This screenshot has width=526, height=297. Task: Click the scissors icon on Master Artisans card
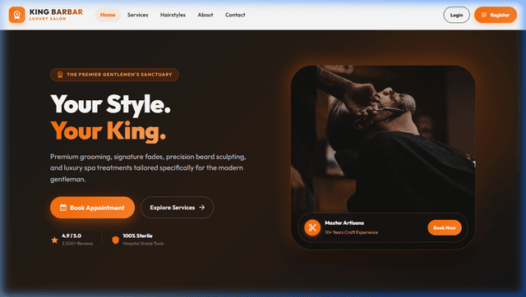click(x=312, y=228)
